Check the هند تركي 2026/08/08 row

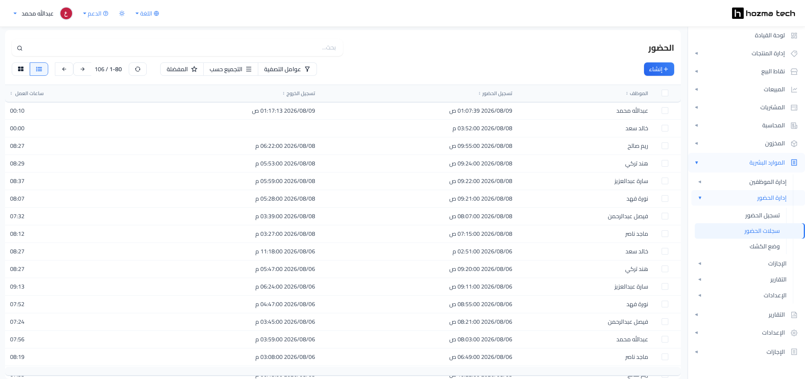[x=665, y=163]
